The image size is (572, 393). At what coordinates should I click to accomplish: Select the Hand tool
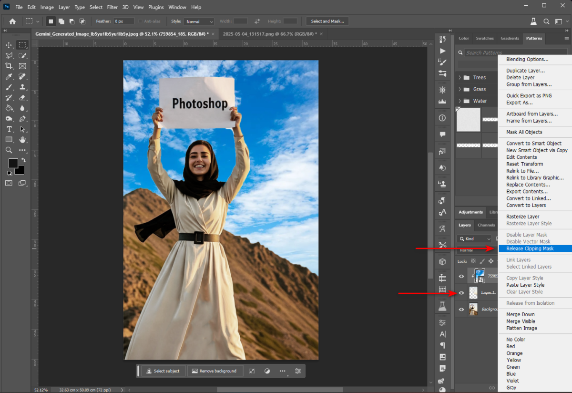[x=22, y=140]
